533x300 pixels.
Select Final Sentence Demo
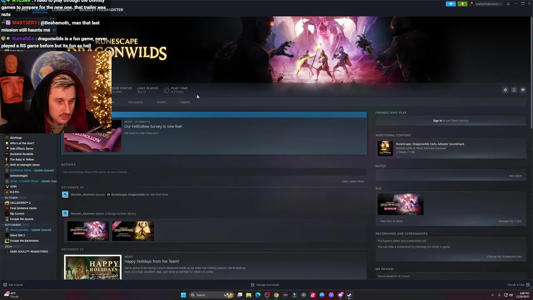pyautogui.click(x=23, y=208)
